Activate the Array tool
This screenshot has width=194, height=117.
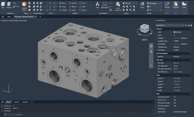pyautogui.click(x=82, y=10)
